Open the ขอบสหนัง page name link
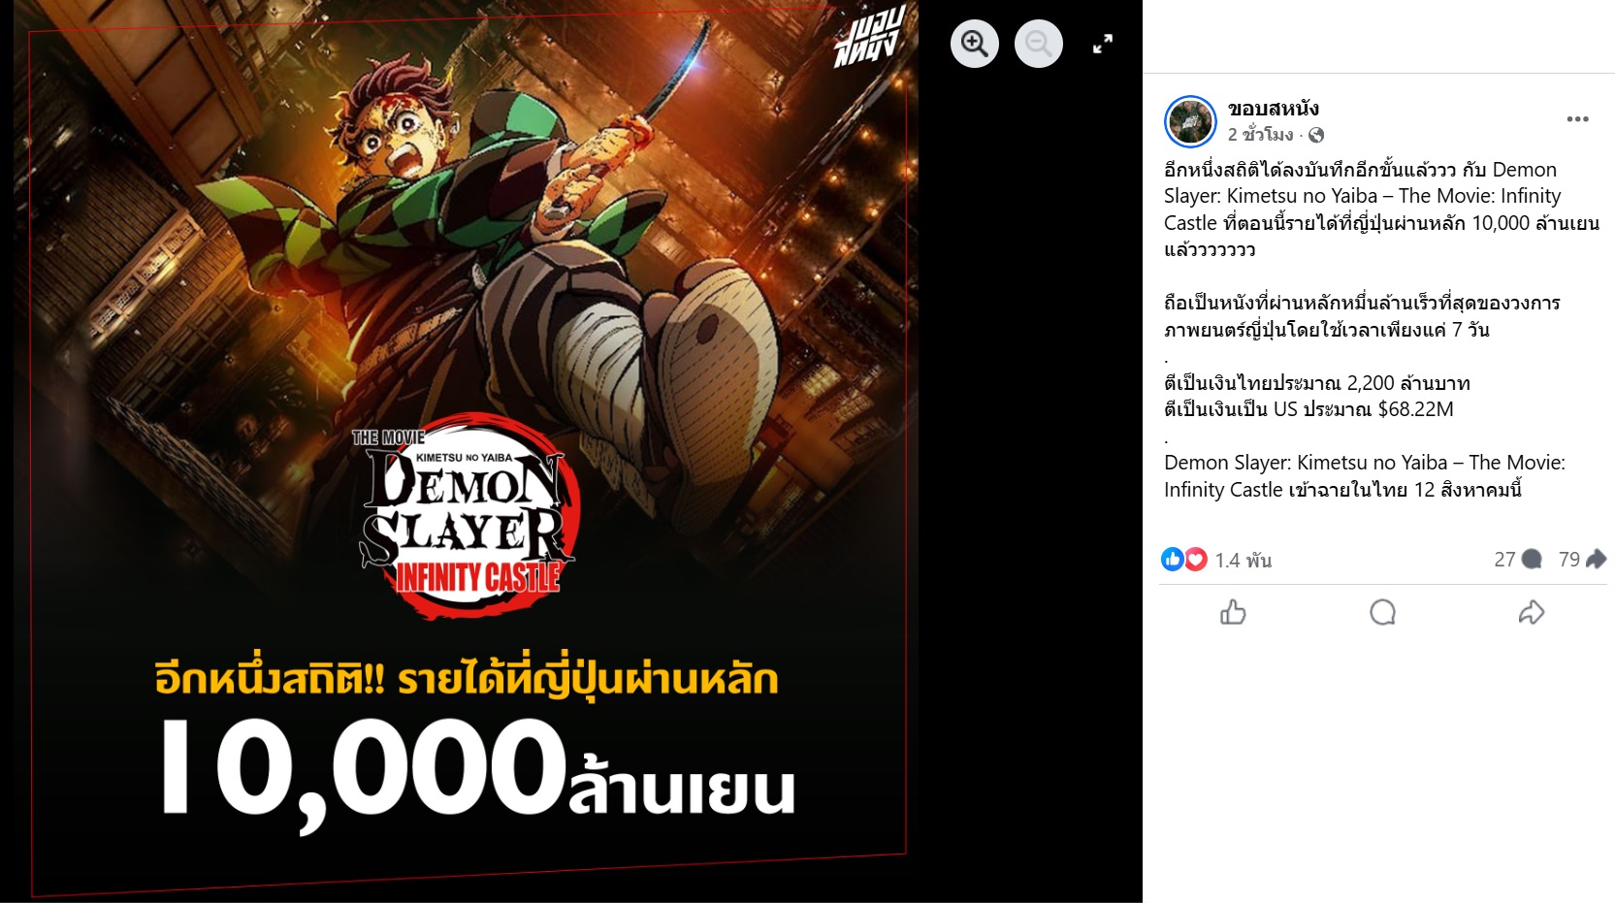 tap(1273, 109)
